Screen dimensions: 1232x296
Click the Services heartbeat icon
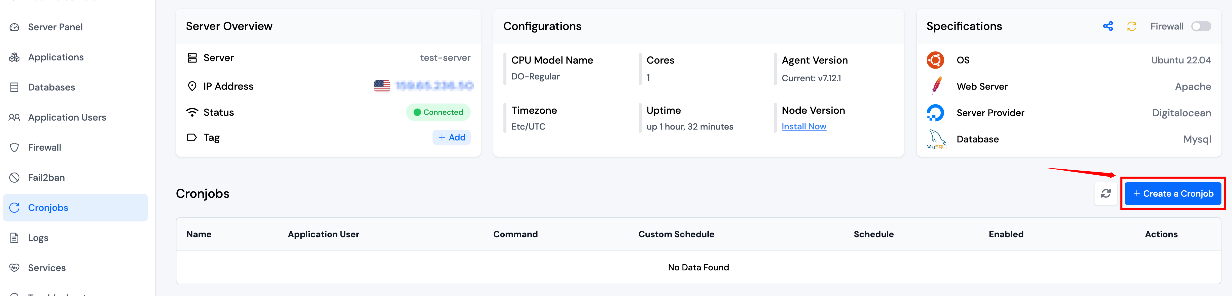(x=14, y=268)
